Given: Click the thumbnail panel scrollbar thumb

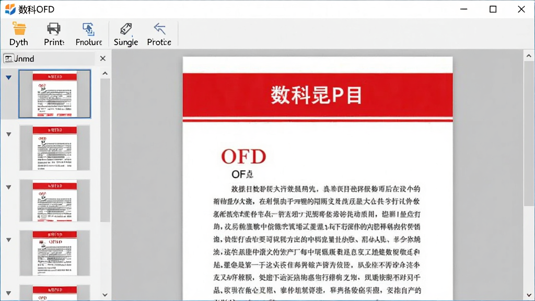Looking at the screenshot, I should (x=105, y=150).
